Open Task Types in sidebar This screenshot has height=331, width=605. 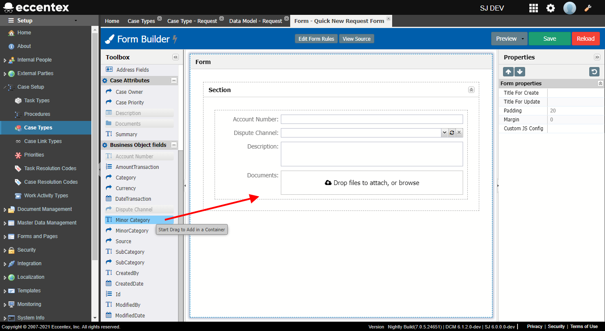[37, 101]
